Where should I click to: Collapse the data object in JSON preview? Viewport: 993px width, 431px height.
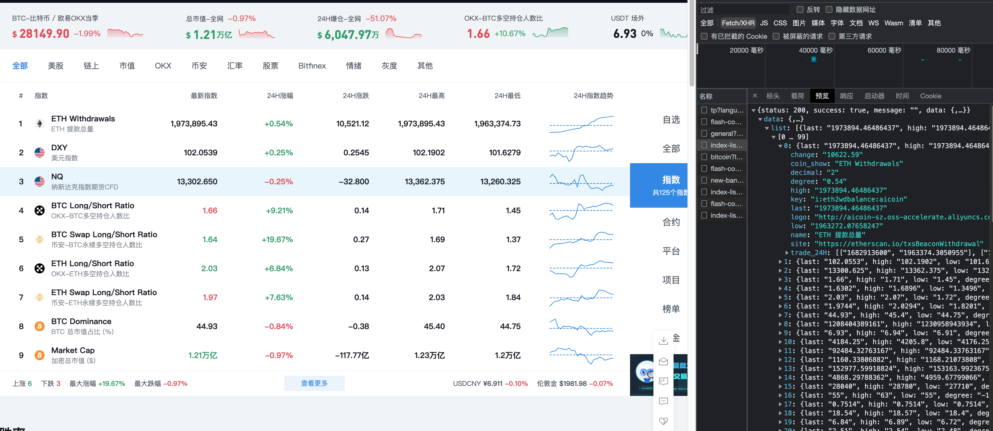[760, 119]
